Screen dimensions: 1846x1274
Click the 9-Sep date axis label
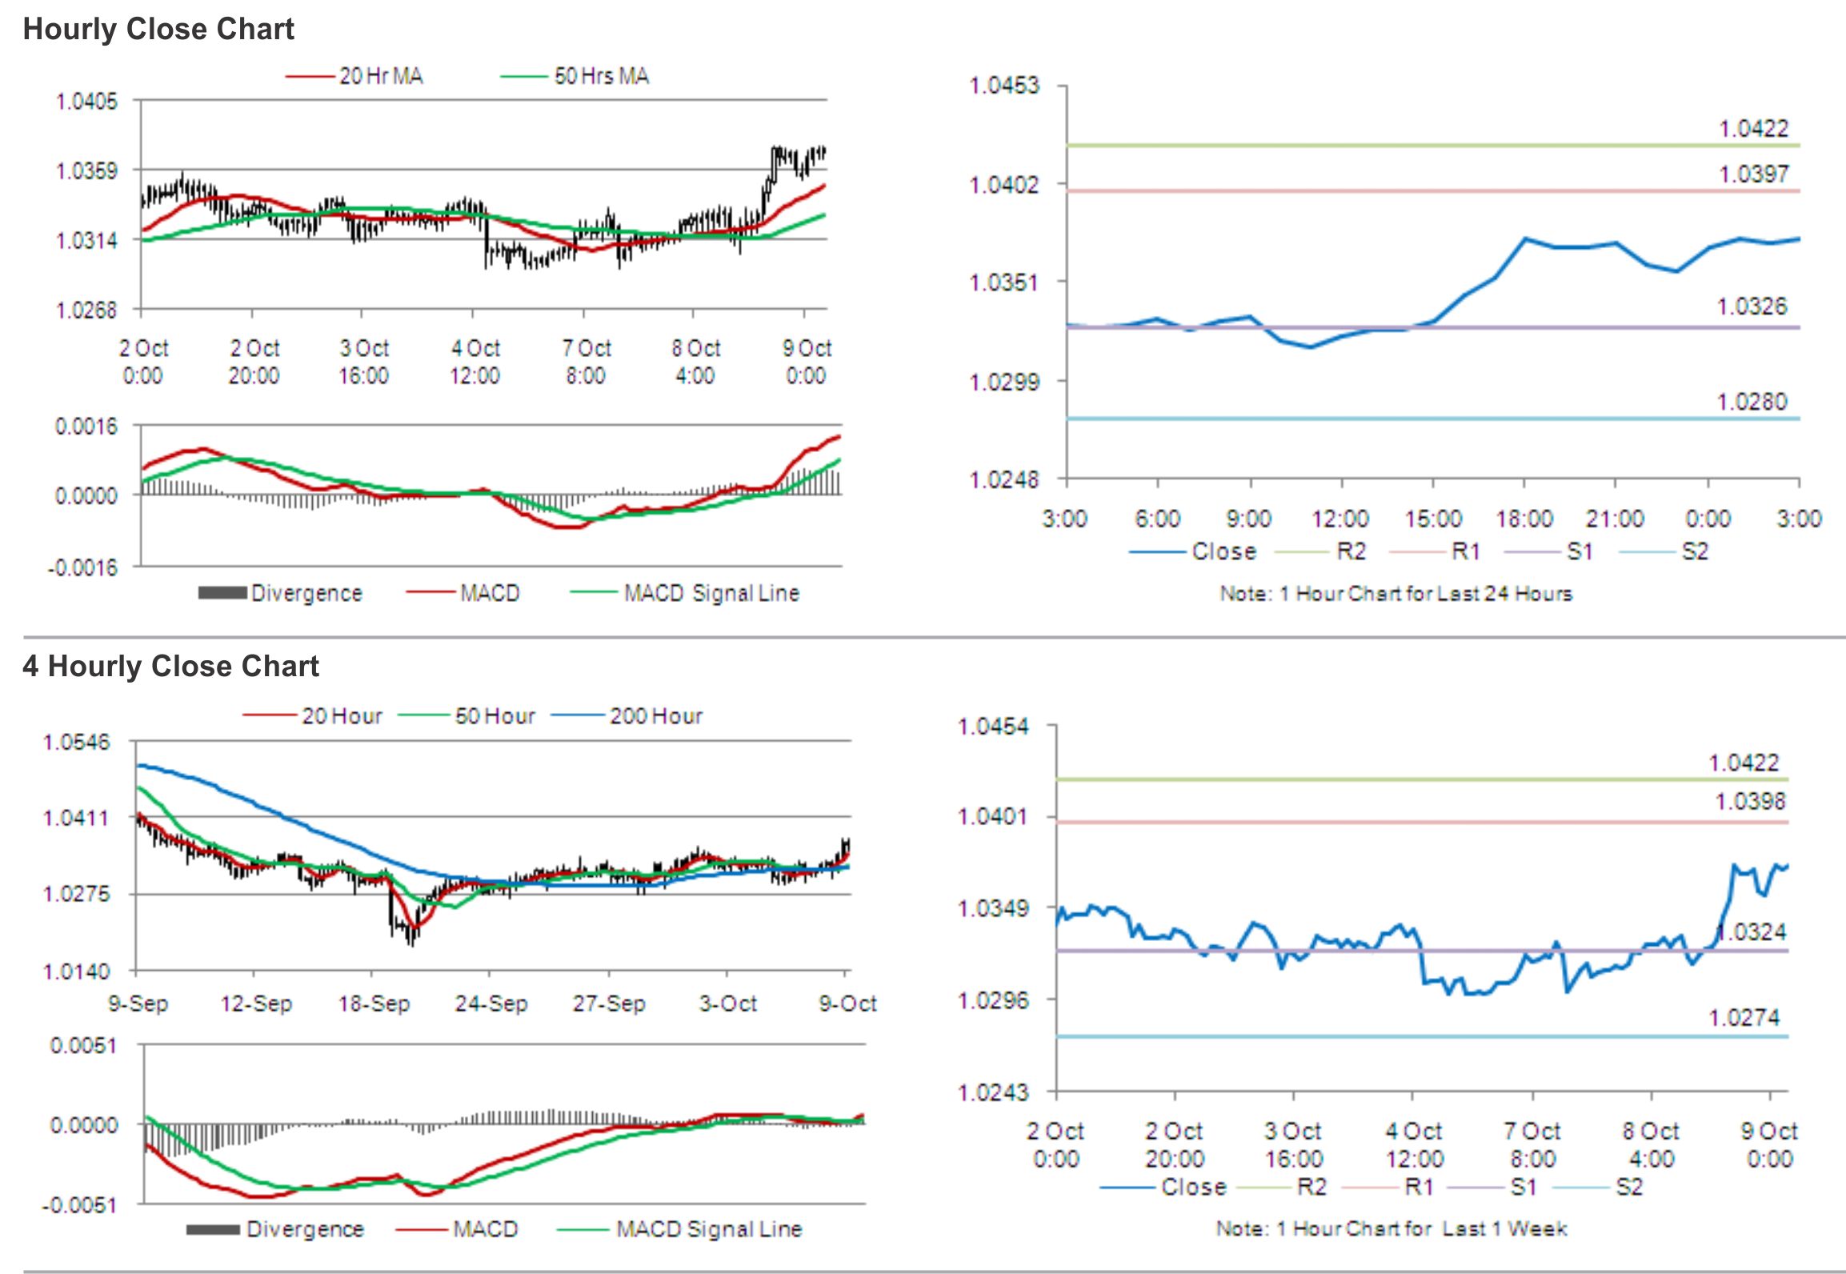pyautogui.click(x=138, y=1004)
